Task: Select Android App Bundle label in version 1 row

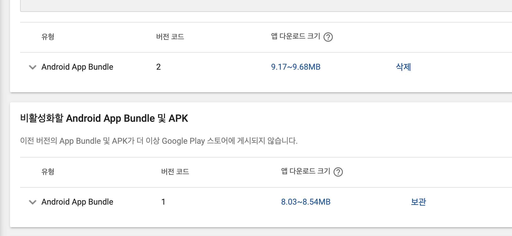Action: pos(77,202)
